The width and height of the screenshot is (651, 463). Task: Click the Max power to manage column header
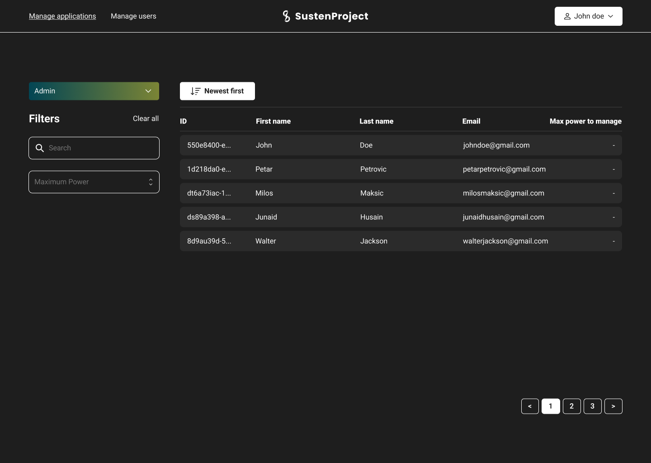click(x=585, y=121)
